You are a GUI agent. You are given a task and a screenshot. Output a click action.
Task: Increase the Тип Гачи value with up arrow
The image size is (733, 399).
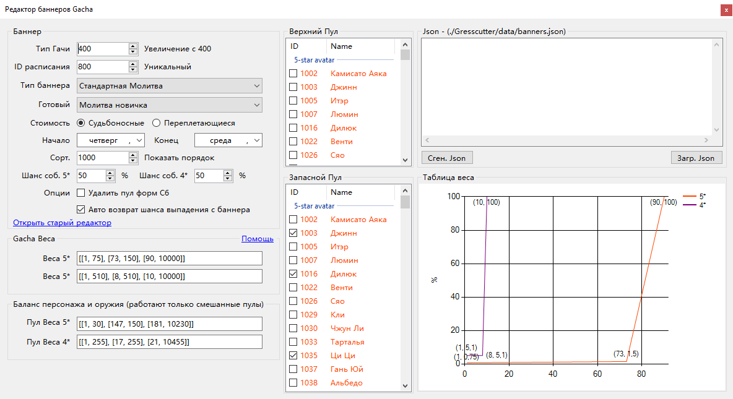133,46
